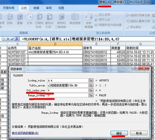Click cell DB021410020011
The height and width of the screenshot is (140, 155).
click(x=96, y=56)
